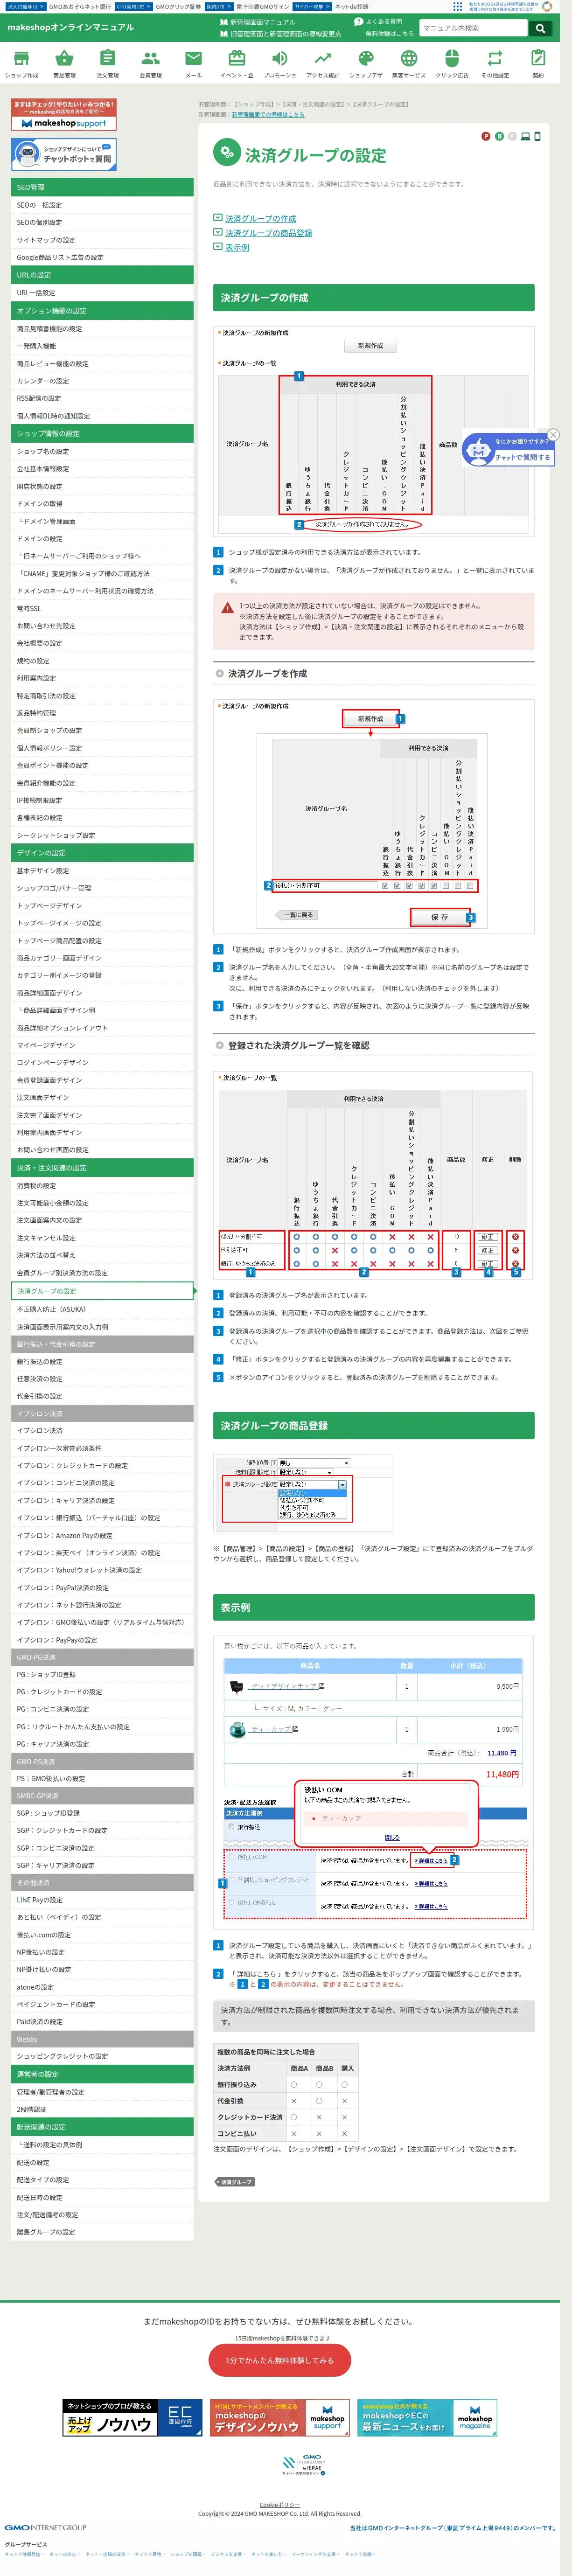Open LINE Payの設定 in the sidebar
The image size is (572, 2576).
tap(102, 1900)
